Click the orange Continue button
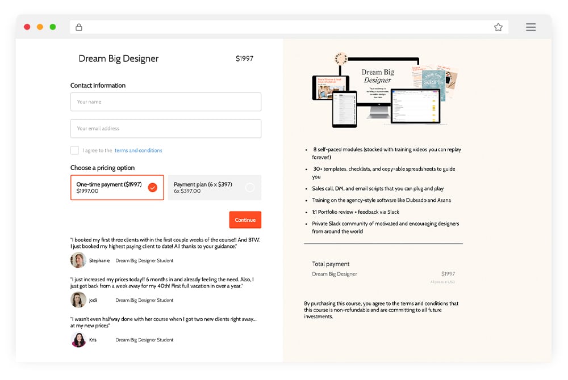Image resolution: width=568 pixels, height=380 pixels. click(x=245, y=220)
